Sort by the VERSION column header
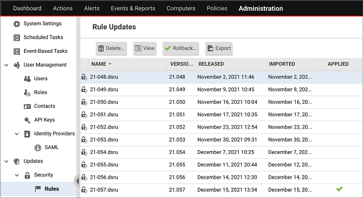 pos(181,64)
